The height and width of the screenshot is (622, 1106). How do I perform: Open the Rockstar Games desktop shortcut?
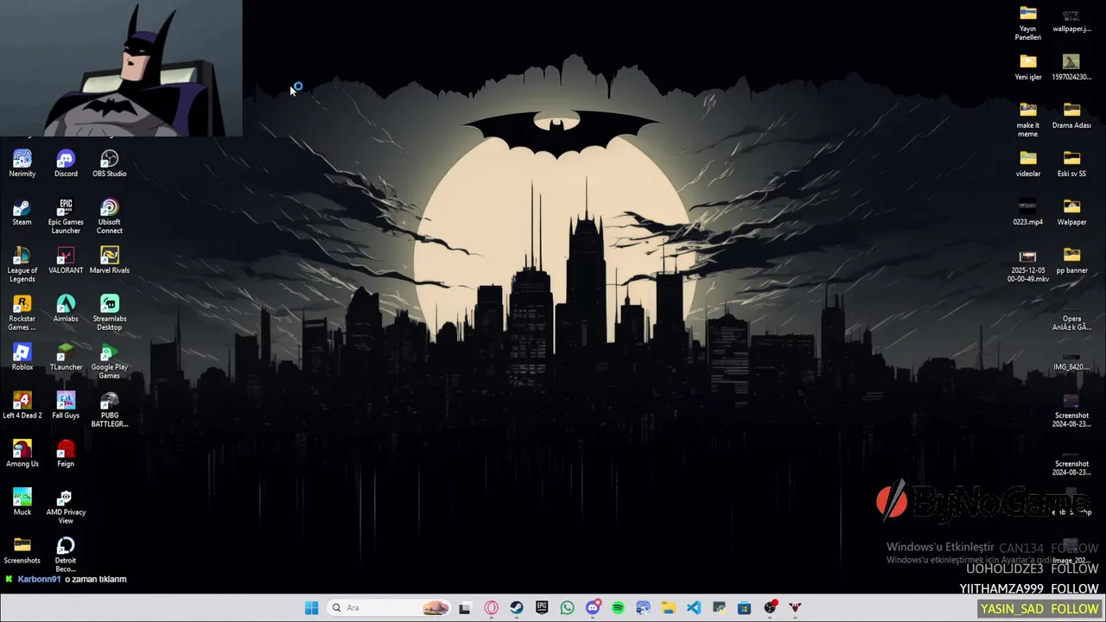coord(22,313)
